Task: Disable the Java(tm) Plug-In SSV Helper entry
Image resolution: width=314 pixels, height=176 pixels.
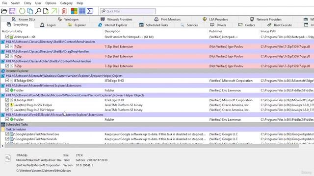Action: click(7, 105)
